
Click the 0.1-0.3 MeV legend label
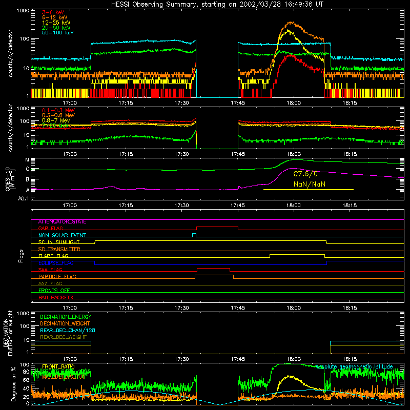click(x=58, y=110)
